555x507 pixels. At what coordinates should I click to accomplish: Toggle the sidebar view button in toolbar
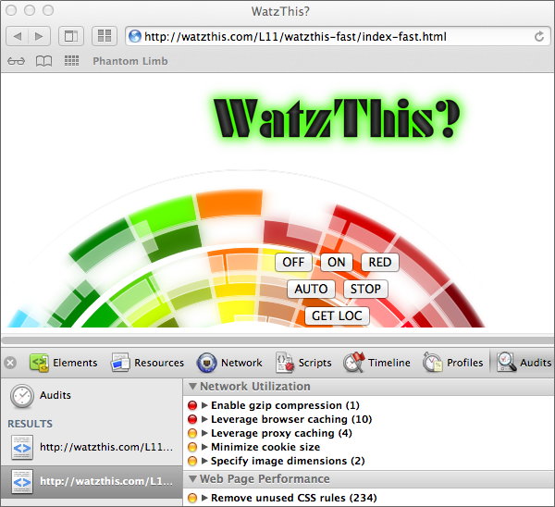pyautogui.click(x=71, y=36)
